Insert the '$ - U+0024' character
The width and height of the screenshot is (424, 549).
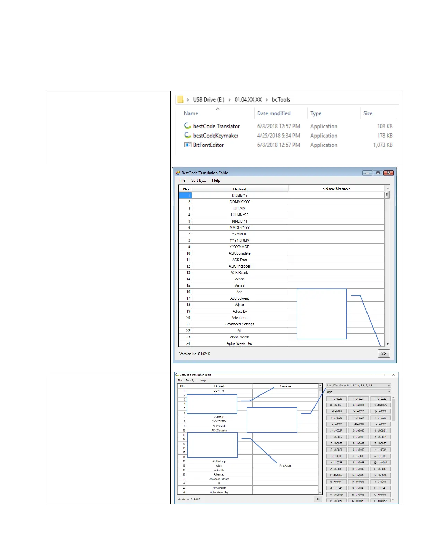[358, 405]
